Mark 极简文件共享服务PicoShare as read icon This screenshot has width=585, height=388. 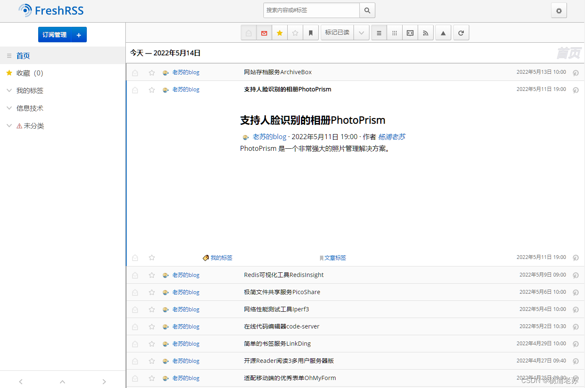click(135, 292)
